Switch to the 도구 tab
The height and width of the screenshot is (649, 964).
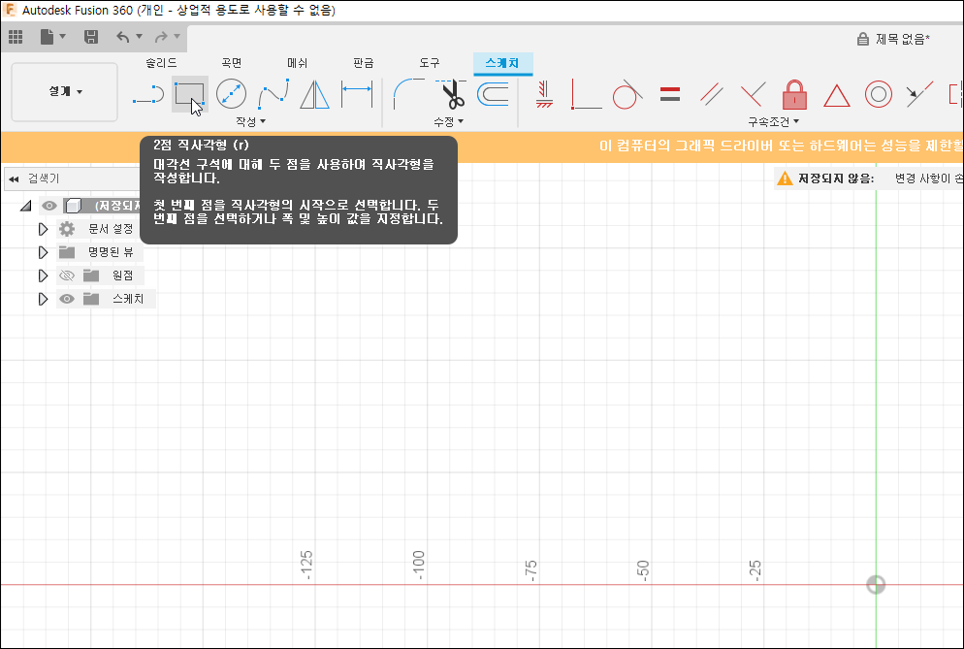coord(429,63)
